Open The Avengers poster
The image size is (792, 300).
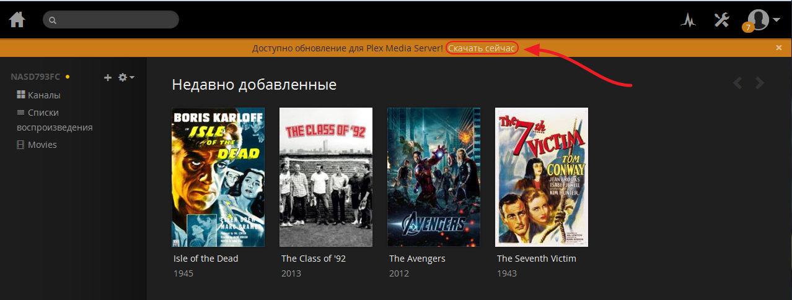point(434,178)
